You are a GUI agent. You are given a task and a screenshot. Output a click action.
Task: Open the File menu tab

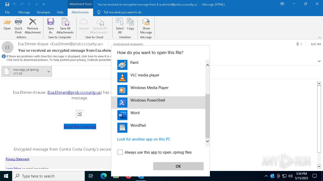tap(7, 12)
